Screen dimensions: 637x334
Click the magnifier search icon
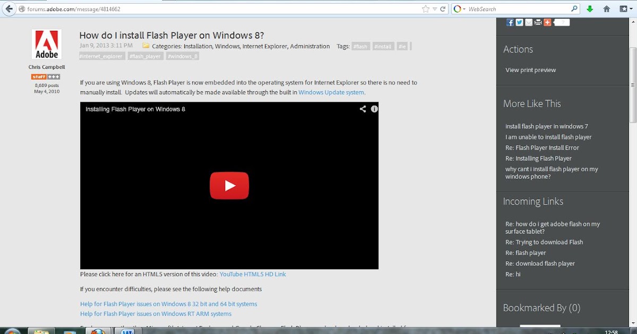tap(574, 9)
